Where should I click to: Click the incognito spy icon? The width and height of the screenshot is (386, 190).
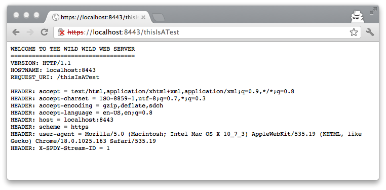[x=357, y=17]
